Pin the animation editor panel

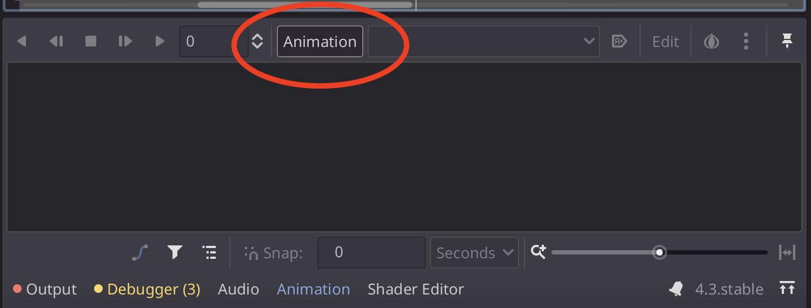[x=787, y=41]
